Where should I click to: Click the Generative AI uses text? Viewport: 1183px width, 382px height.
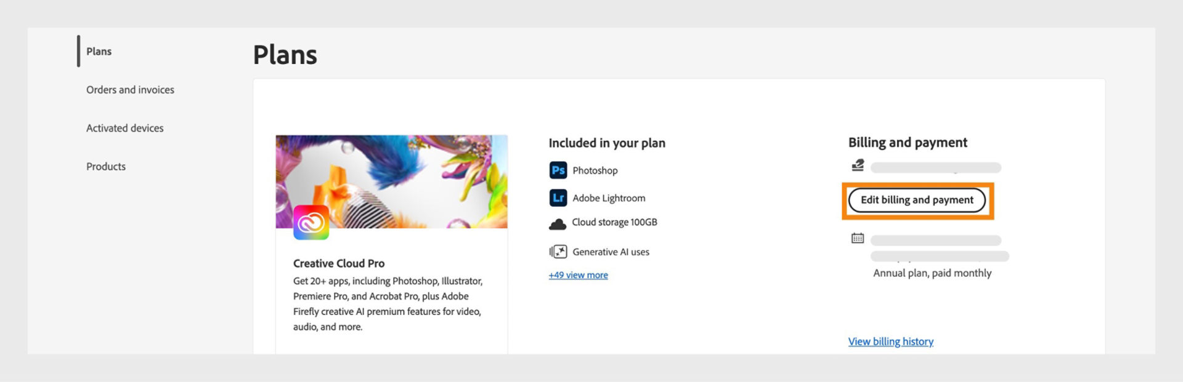pos(611,252)
